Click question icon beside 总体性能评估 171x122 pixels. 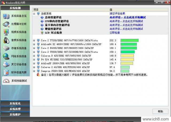(x=42, y=17)
